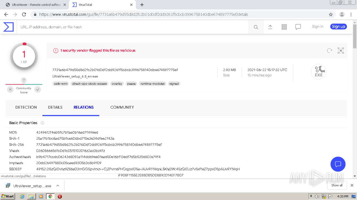Click Show all downloads button

(337, 185)
